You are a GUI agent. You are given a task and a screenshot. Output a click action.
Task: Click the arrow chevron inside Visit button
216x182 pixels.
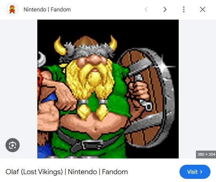tap(201, 172)
